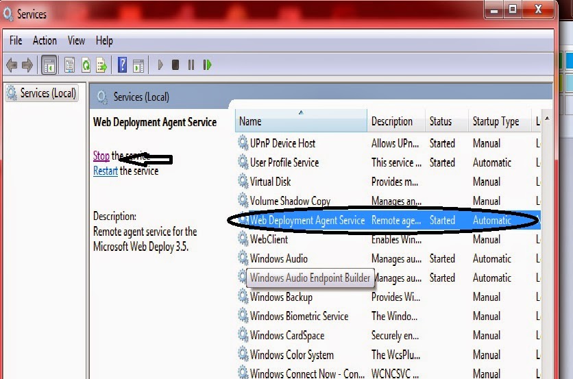Click the gear icon beside Windows Biometric Service
Viewport: 573px width, 379px height.
click(x=243, y=315)
